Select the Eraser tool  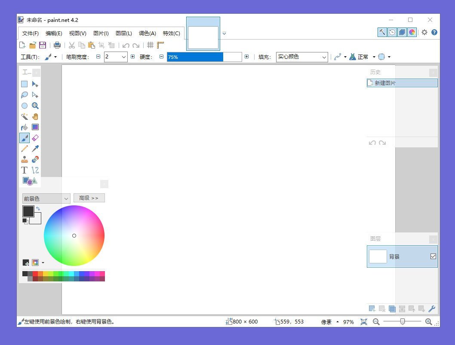coord(35,137)
